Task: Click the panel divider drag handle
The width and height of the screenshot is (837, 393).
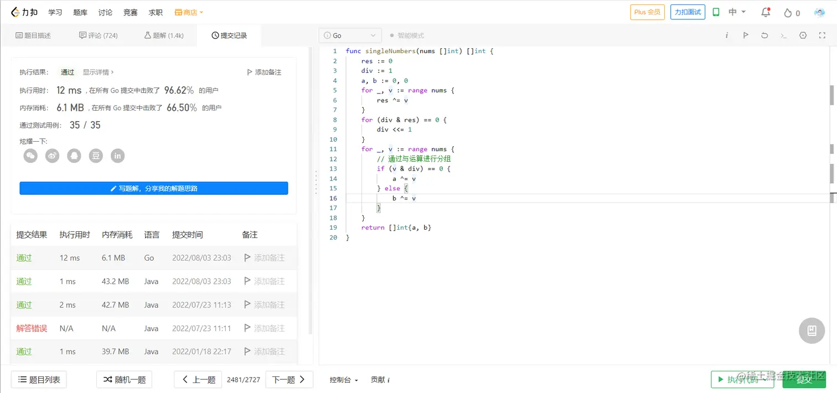Action: (316, 183)
